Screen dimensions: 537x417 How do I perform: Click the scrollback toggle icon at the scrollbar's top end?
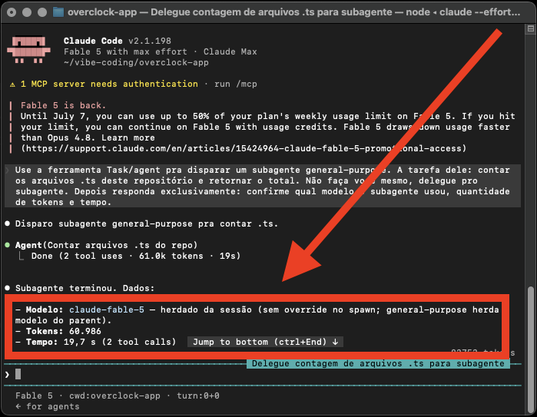(531, 28)
